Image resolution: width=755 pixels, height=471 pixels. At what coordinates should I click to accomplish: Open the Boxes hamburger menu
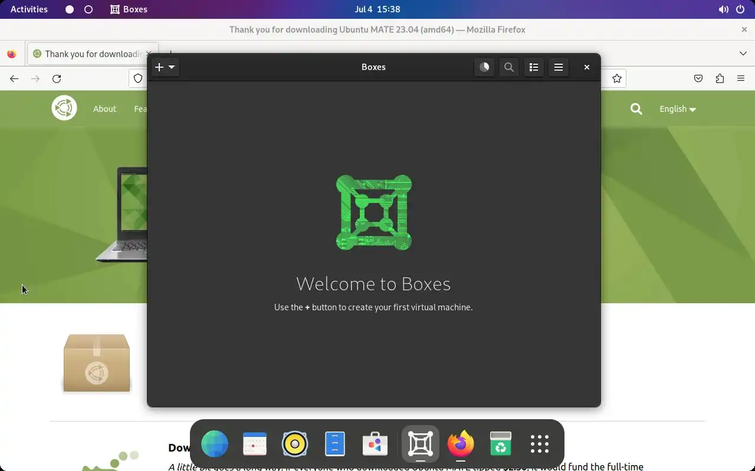click(559, 67)
